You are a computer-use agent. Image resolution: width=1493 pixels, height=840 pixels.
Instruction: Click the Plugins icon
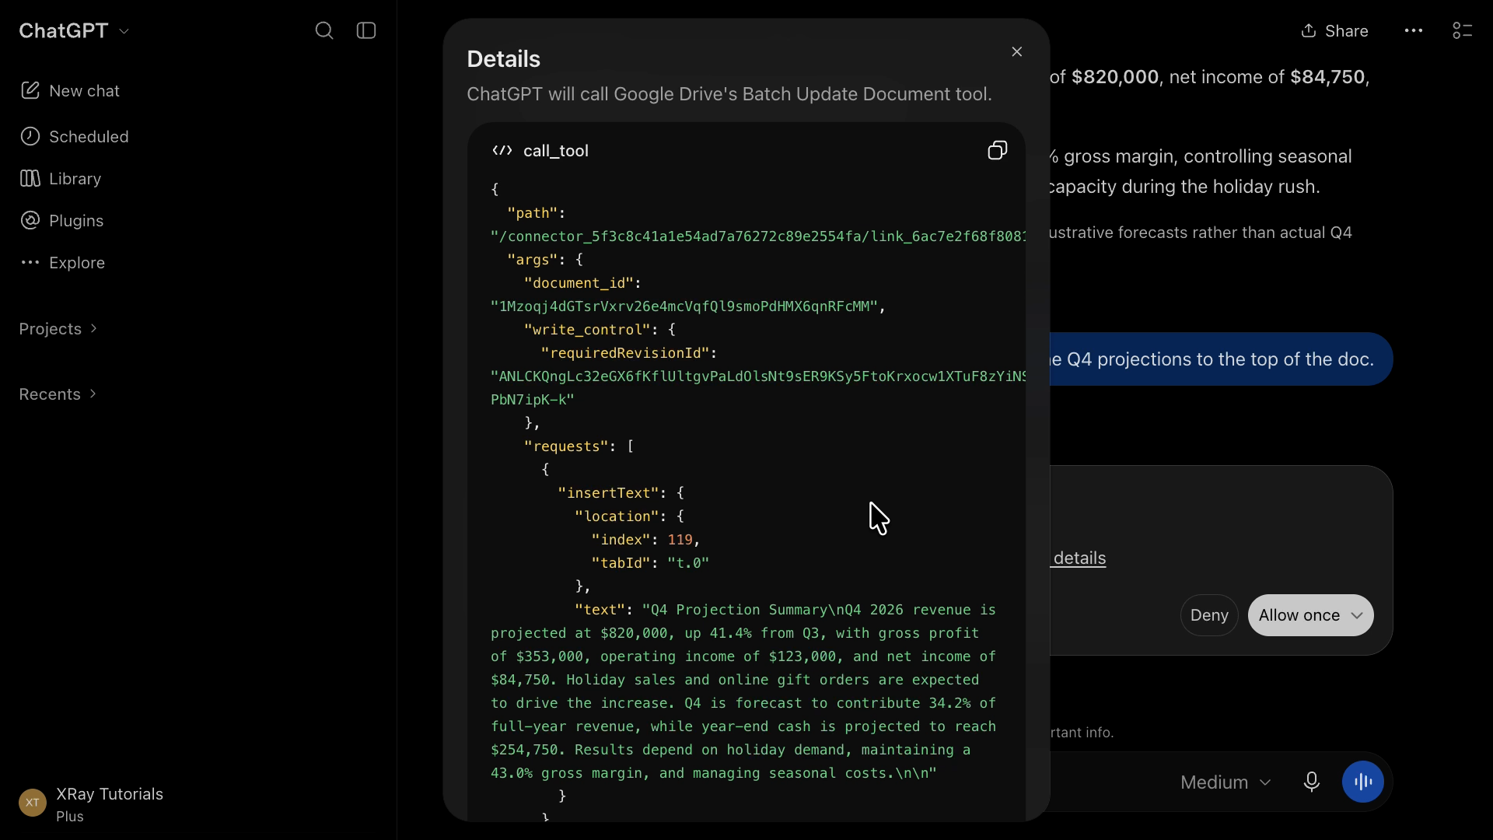pos(30,220)
